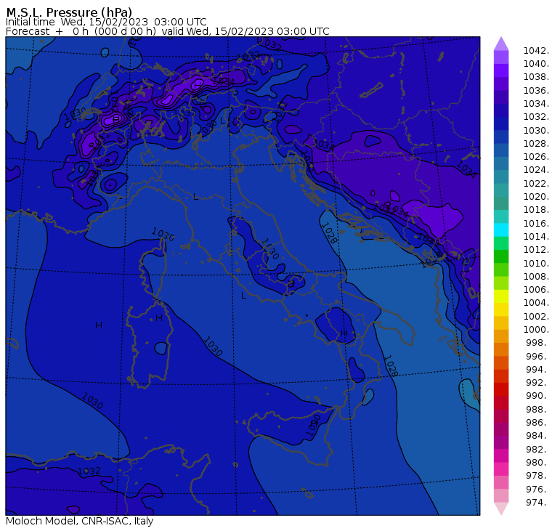Click the "1000." legend value
The width and height of the screenshot is (552, 531).
click(x=536, y=329)
